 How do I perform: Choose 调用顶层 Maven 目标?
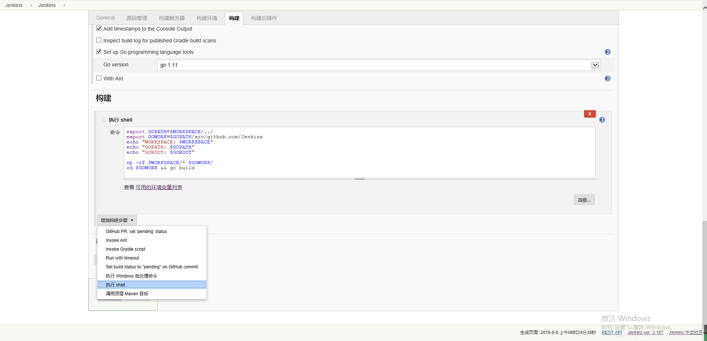click(152, 294)
